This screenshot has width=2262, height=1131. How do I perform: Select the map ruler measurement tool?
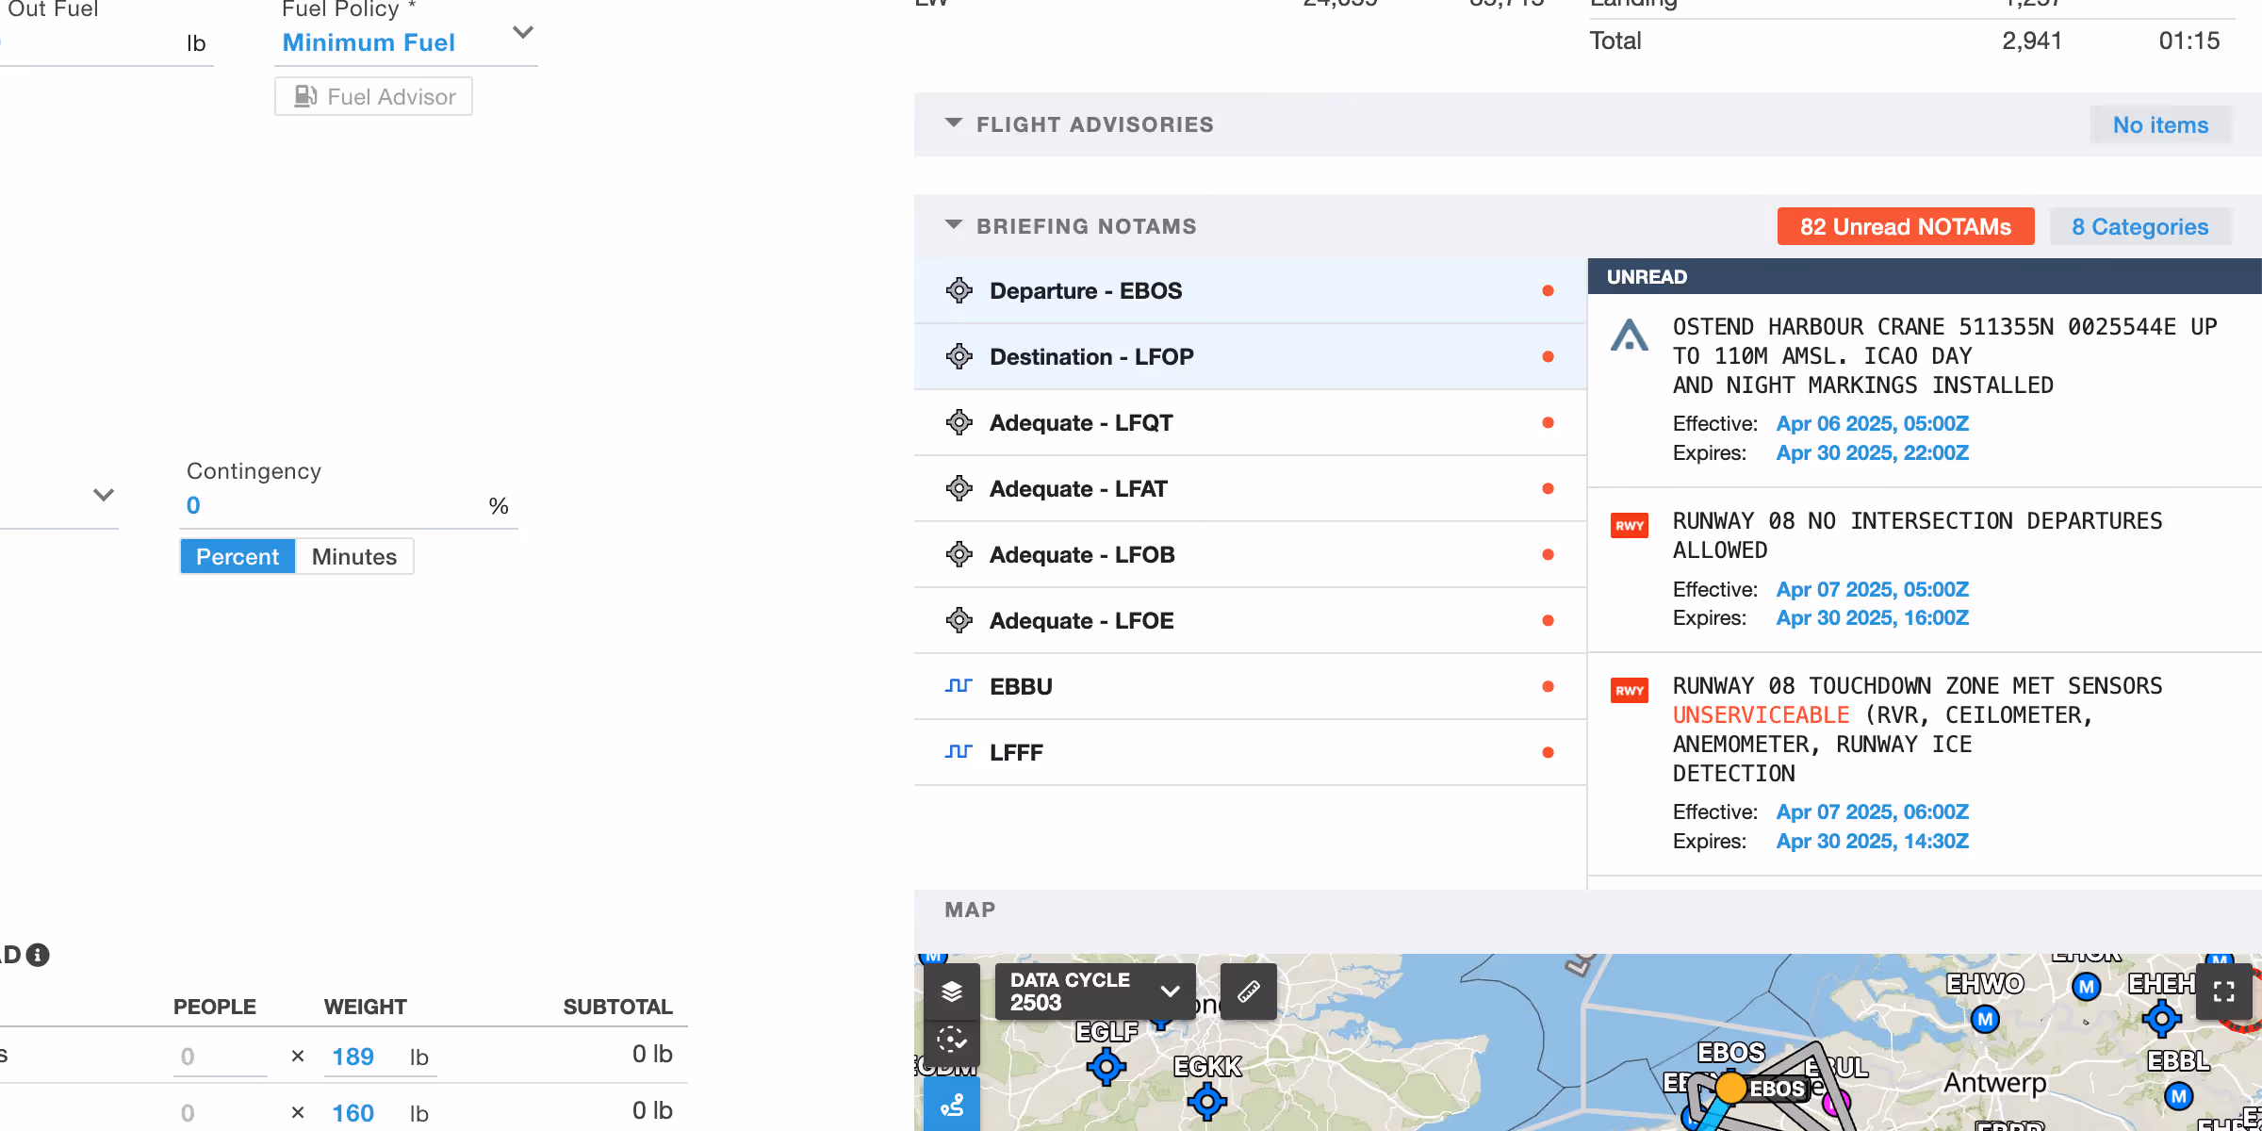[1248, 991]
